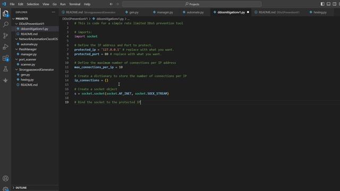Click the VS Code logo icon
Viewport: 340px width, 191px height.
pos(4,4)
